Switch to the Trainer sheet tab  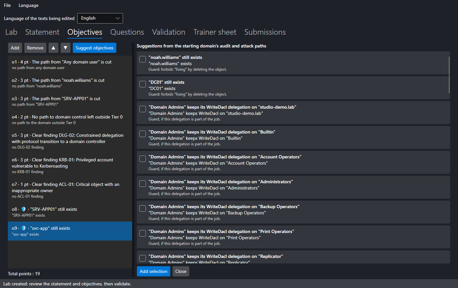[x=215, y=32]
